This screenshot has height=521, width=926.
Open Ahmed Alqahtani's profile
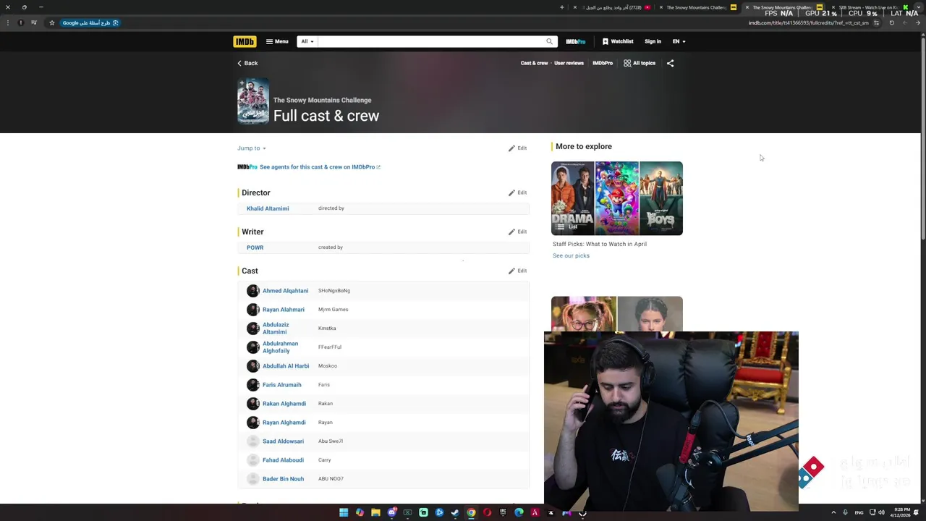[285, 291]
